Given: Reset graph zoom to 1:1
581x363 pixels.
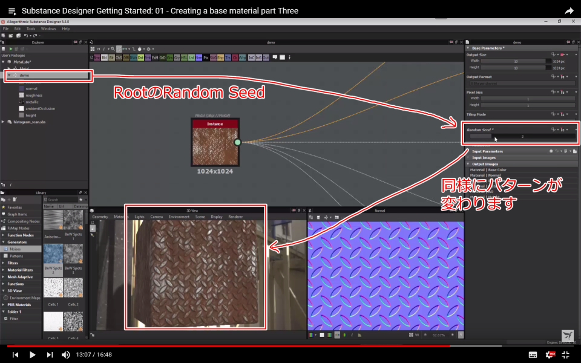Looking at the screenshot, I should pos(98,49).
